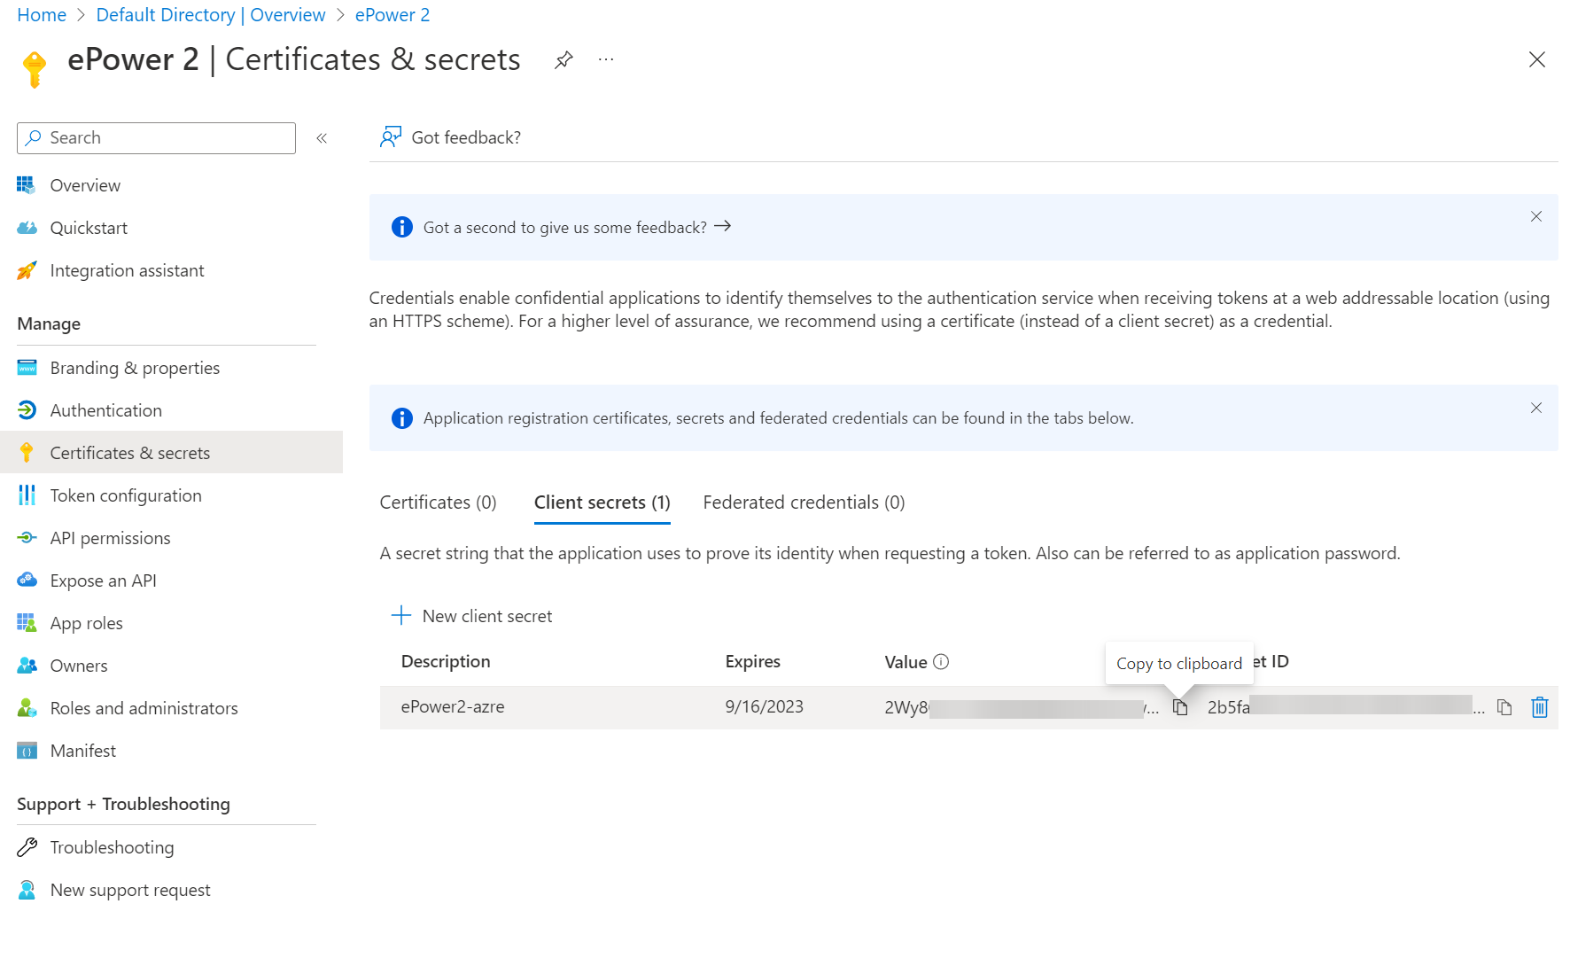Dismiss the feedback prompt banner
The image size is (1570, 974).
pyautogui.click(x=1536, y=216)
